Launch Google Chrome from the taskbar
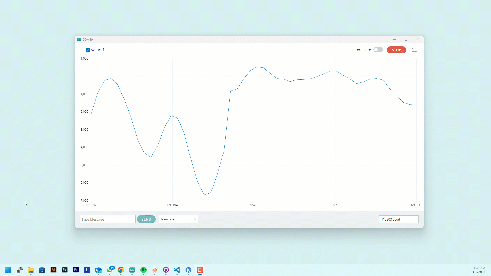Image resolution: width=491 pixels, height=276 pixels. pyautogui.click(x=121, y=270)
